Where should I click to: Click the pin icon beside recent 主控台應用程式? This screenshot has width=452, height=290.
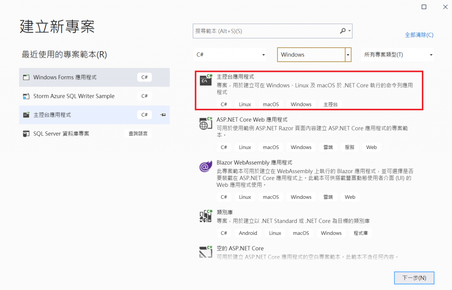tap(163, 115)
